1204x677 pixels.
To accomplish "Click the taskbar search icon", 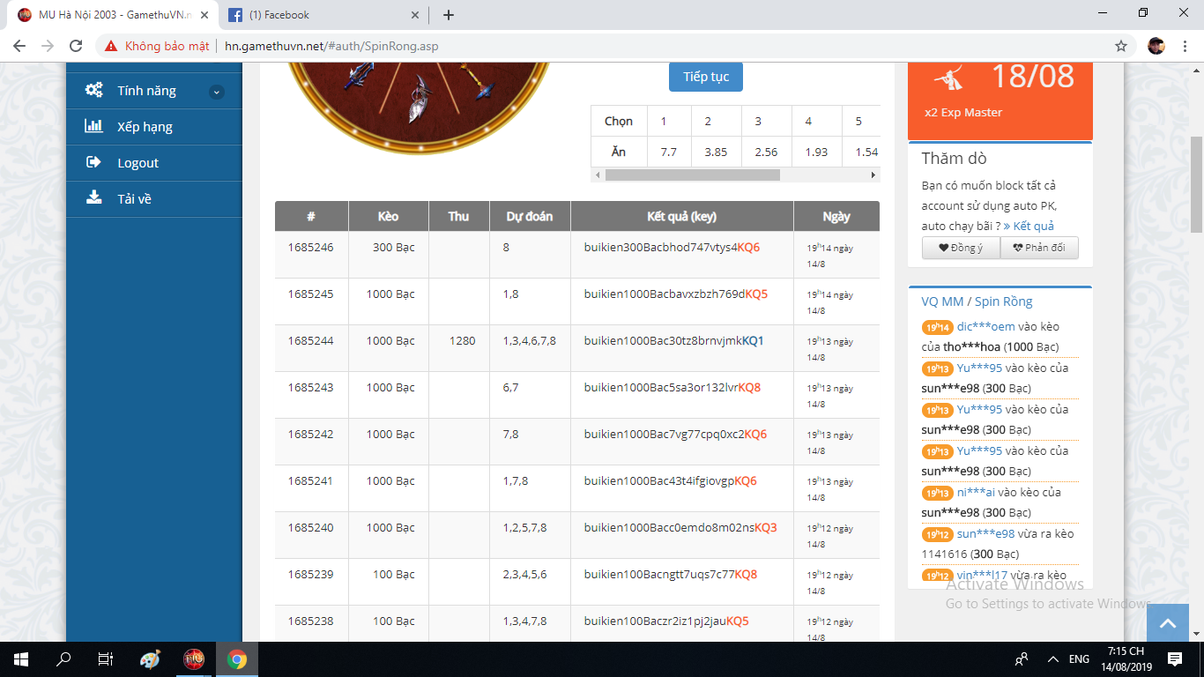I will (x=63, y=658).
